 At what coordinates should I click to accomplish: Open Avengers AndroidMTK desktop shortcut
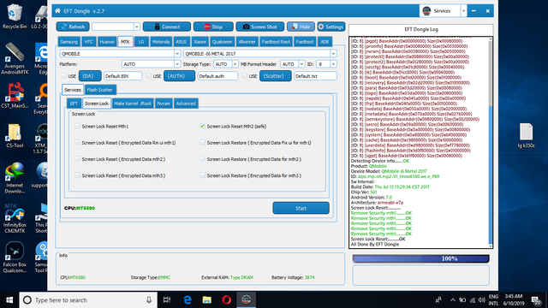(x=15, y=58)
